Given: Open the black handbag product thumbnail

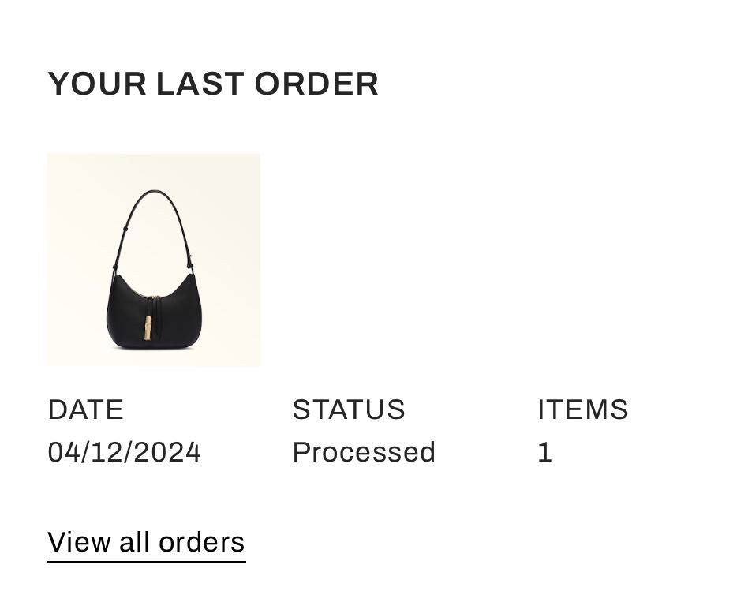Looking at the screenshot, I should coord(154,260).
